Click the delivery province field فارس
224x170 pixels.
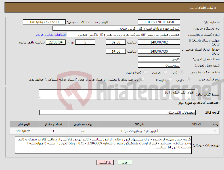[159, 59]
